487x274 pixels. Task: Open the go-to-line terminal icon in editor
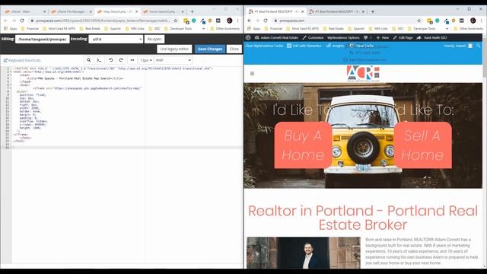(x=99, y=60)
